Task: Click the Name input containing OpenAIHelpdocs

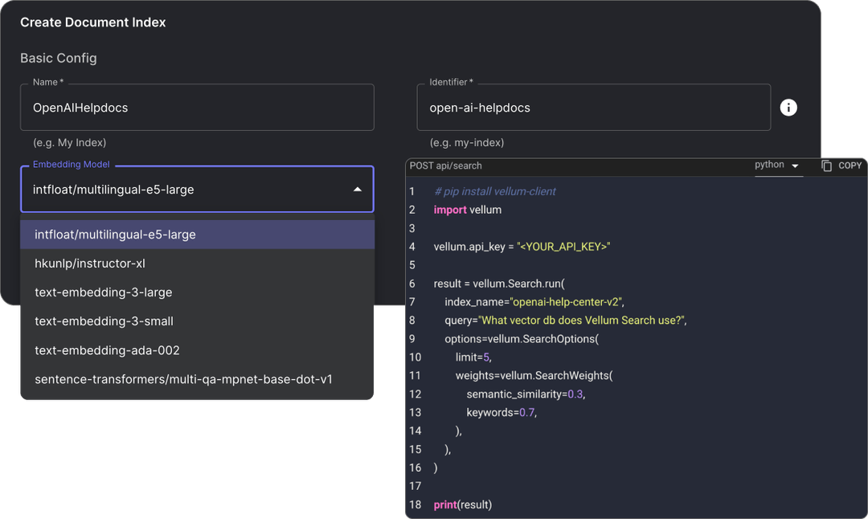Action: 197,107
